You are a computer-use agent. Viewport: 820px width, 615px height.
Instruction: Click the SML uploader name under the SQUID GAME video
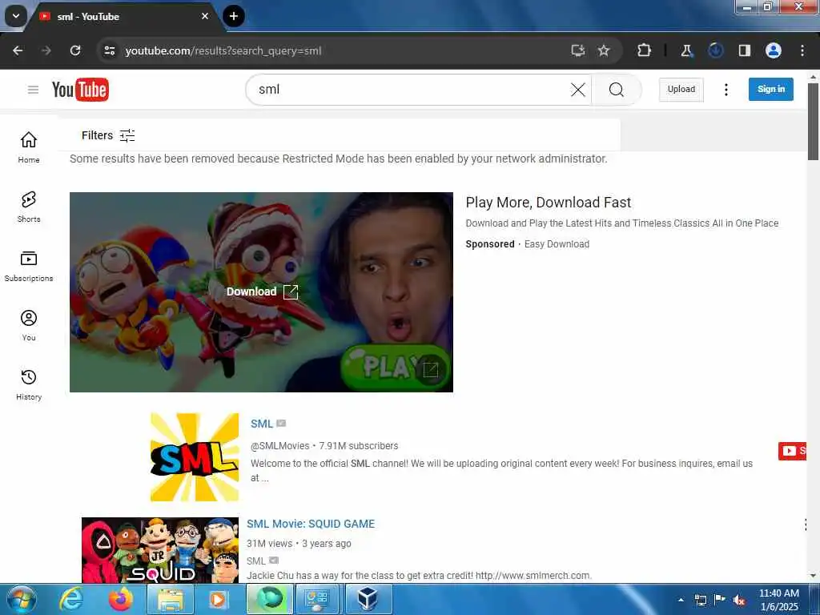click(x=255, y=561)
